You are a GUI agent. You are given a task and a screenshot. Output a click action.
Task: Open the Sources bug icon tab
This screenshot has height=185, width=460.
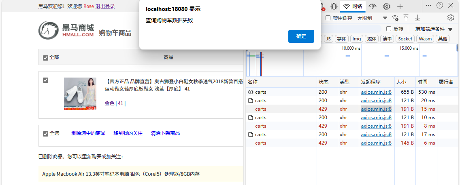334,6
